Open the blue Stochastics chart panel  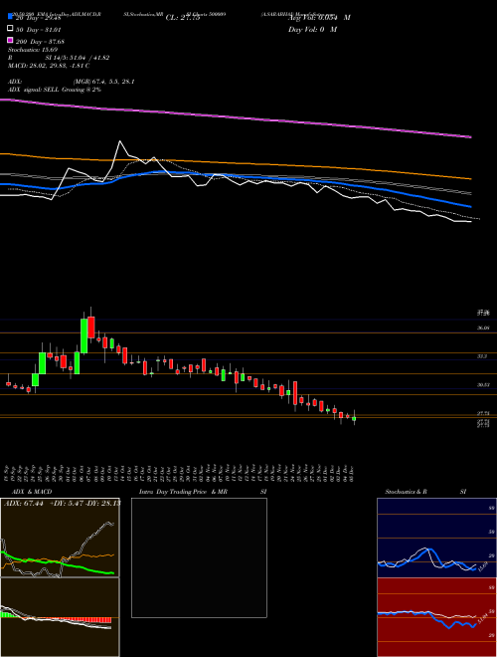[436, 538]
